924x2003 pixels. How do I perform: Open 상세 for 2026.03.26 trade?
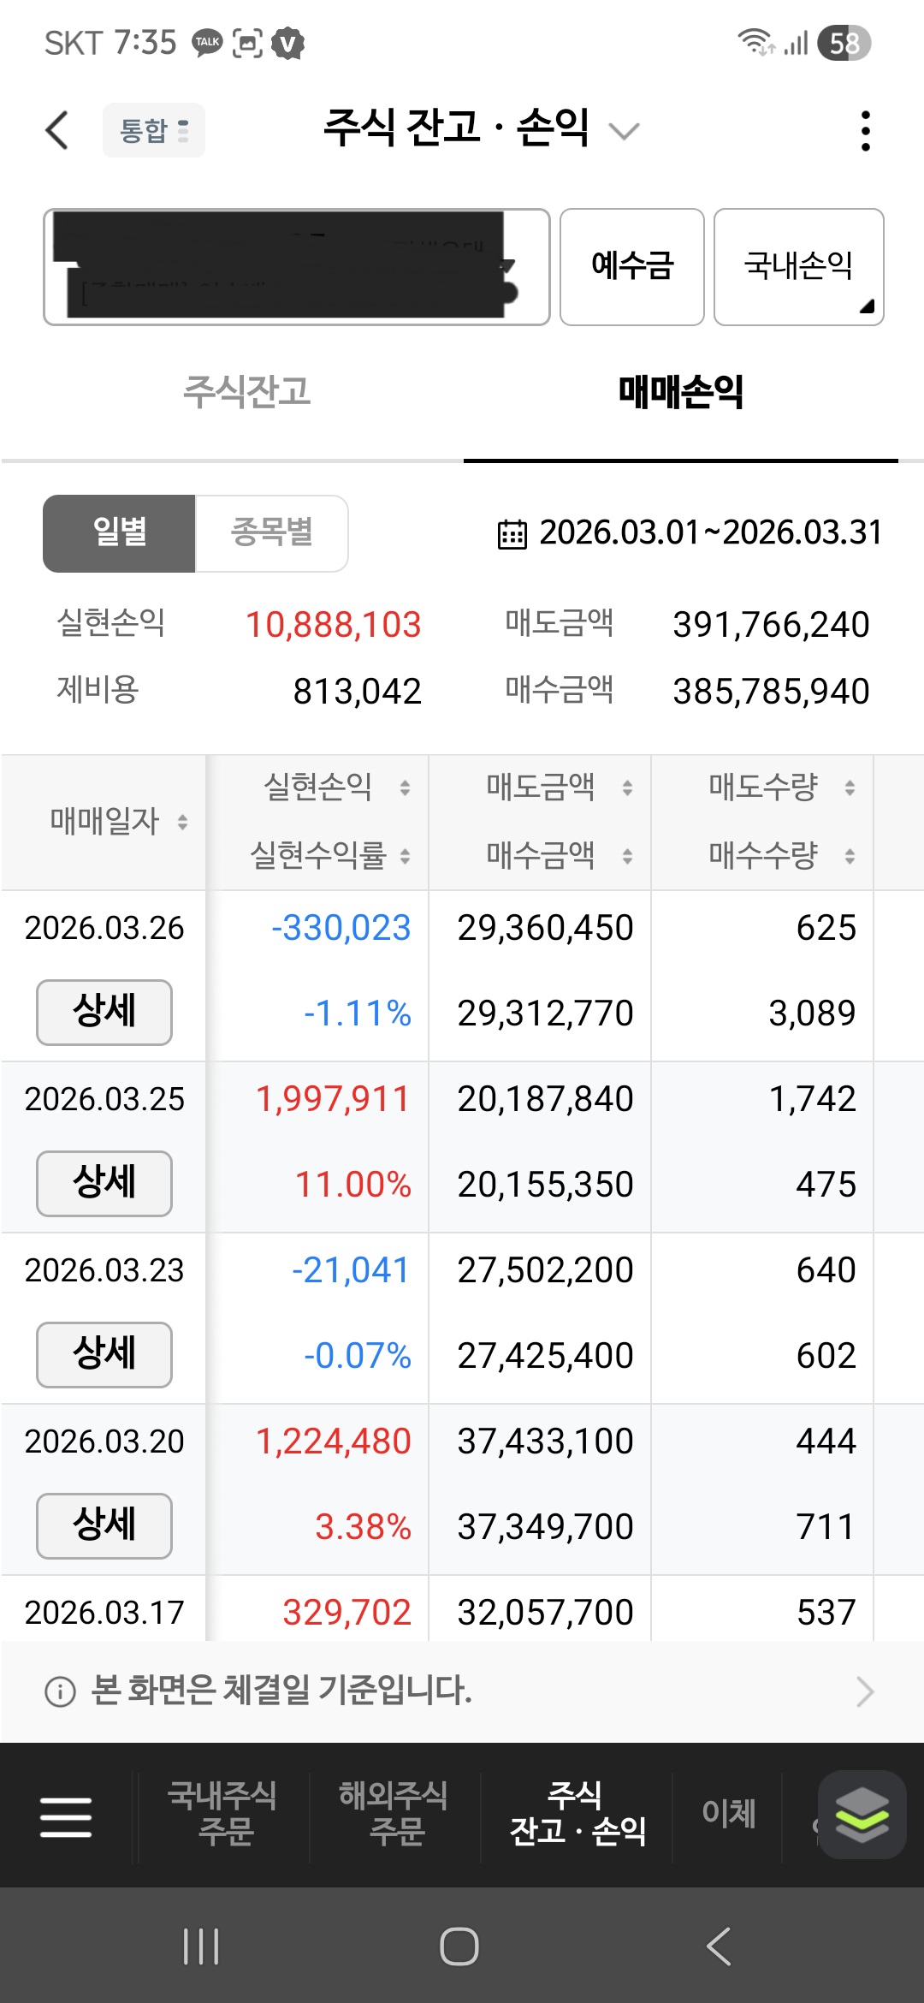coord(104,1012)
